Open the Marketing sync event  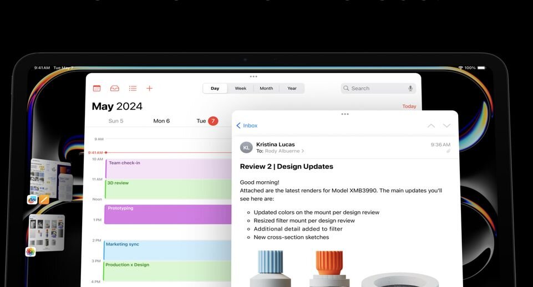tap(167, 250)
